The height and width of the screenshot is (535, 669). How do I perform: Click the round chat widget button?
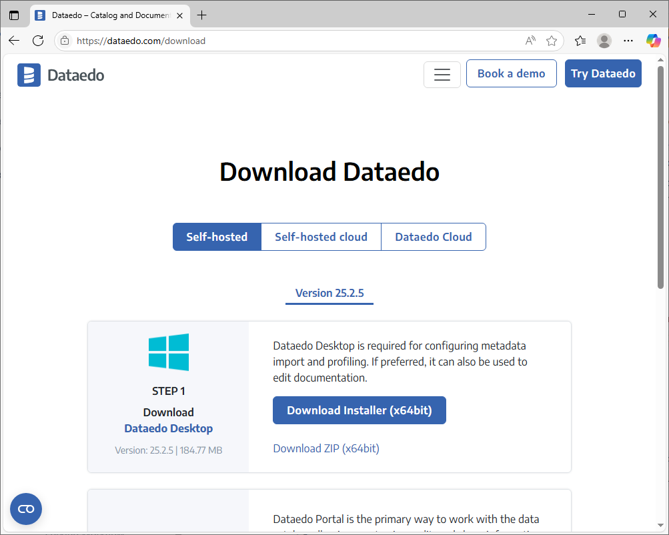(x=26, y=509)
